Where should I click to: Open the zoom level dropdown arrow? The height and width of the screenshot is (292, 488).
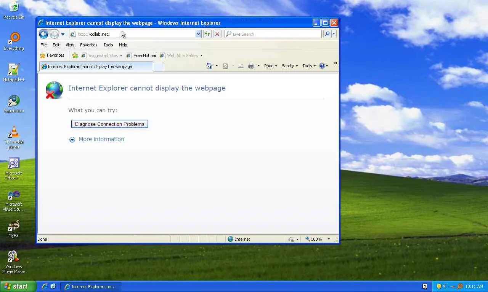pos(329,239)
